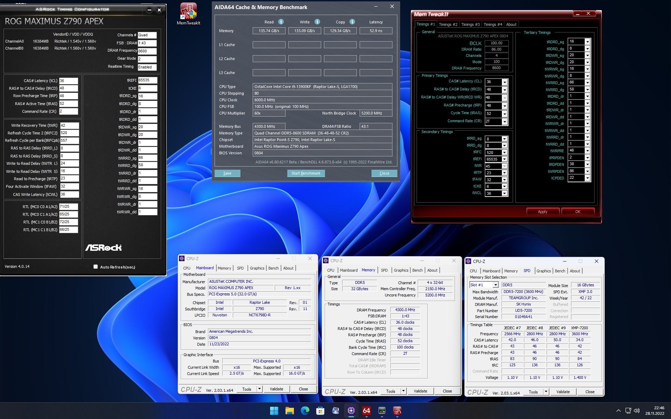671x419 pixels.
Task: Open the tFAW dropdown in MemTweakIt Secondary Timings
Action: (504, 180)
